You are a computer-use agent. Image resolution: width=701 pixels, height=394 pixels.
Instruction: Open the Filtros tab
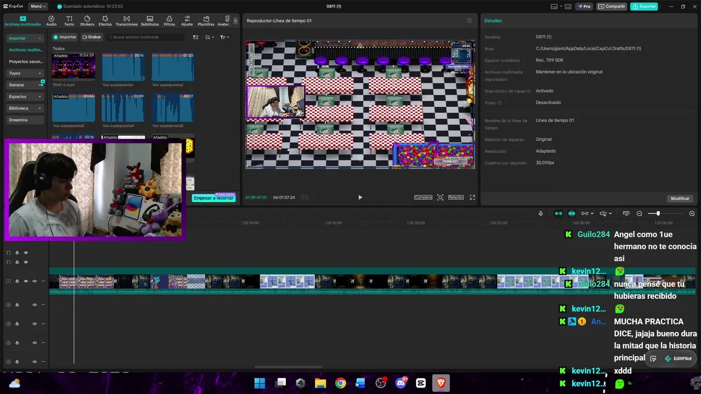[169, 21]
